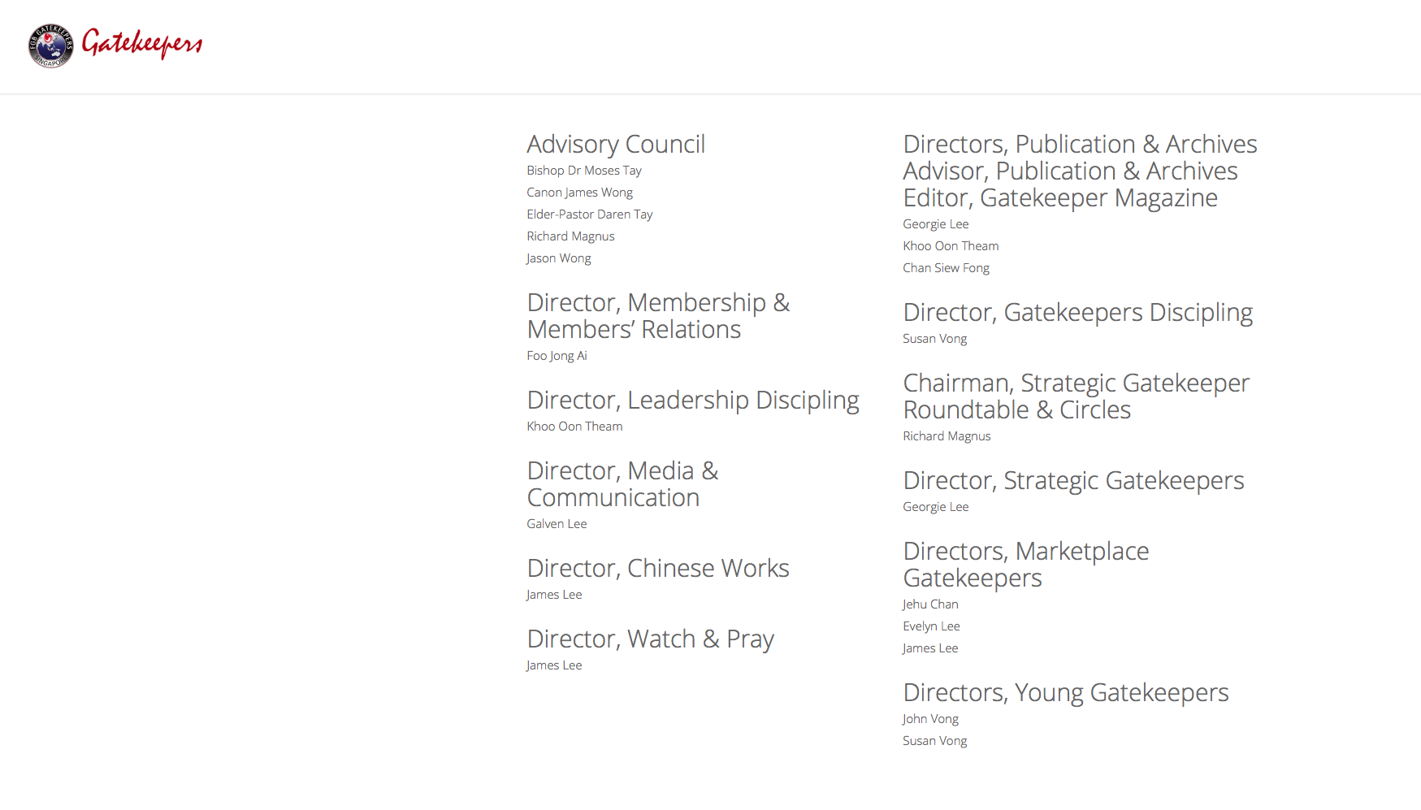Click Richard Magnus under Roundtable & Circles
The width and height of the screenshot is (1421, 810).
[947, 436]
